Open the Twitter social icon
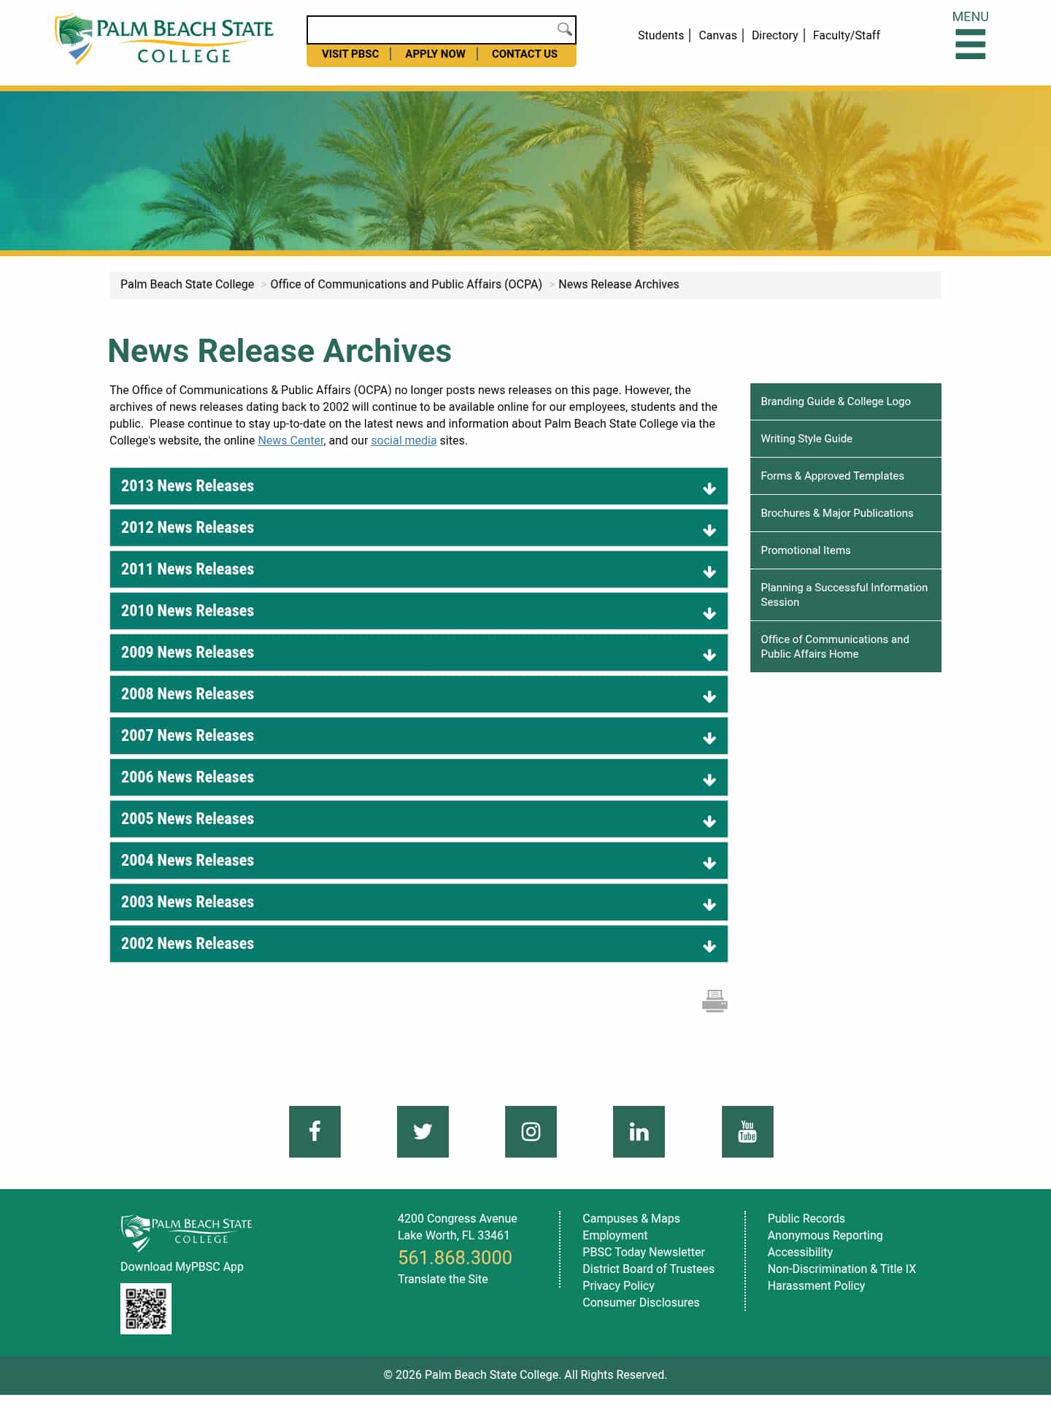 pyautogui.click(x=423, y=1131)
